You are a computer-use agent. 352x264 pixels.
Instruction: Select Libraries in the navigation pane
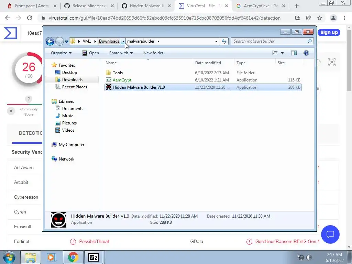coord(66,101)
